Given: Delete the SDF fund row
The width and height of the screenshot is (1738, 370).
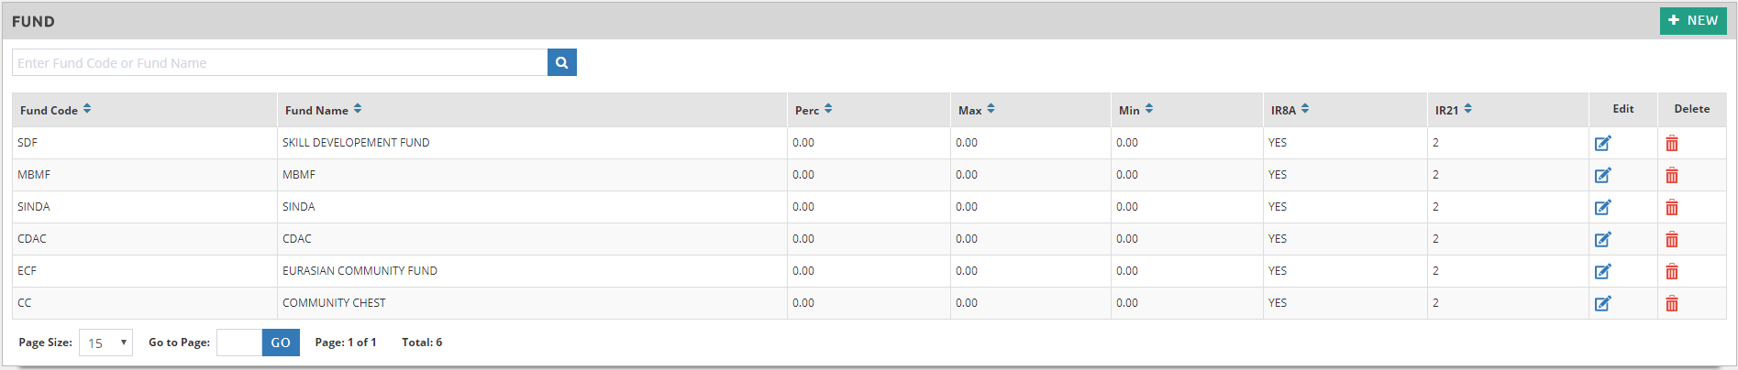Looking at the screenshot, I should point(1672,143).
